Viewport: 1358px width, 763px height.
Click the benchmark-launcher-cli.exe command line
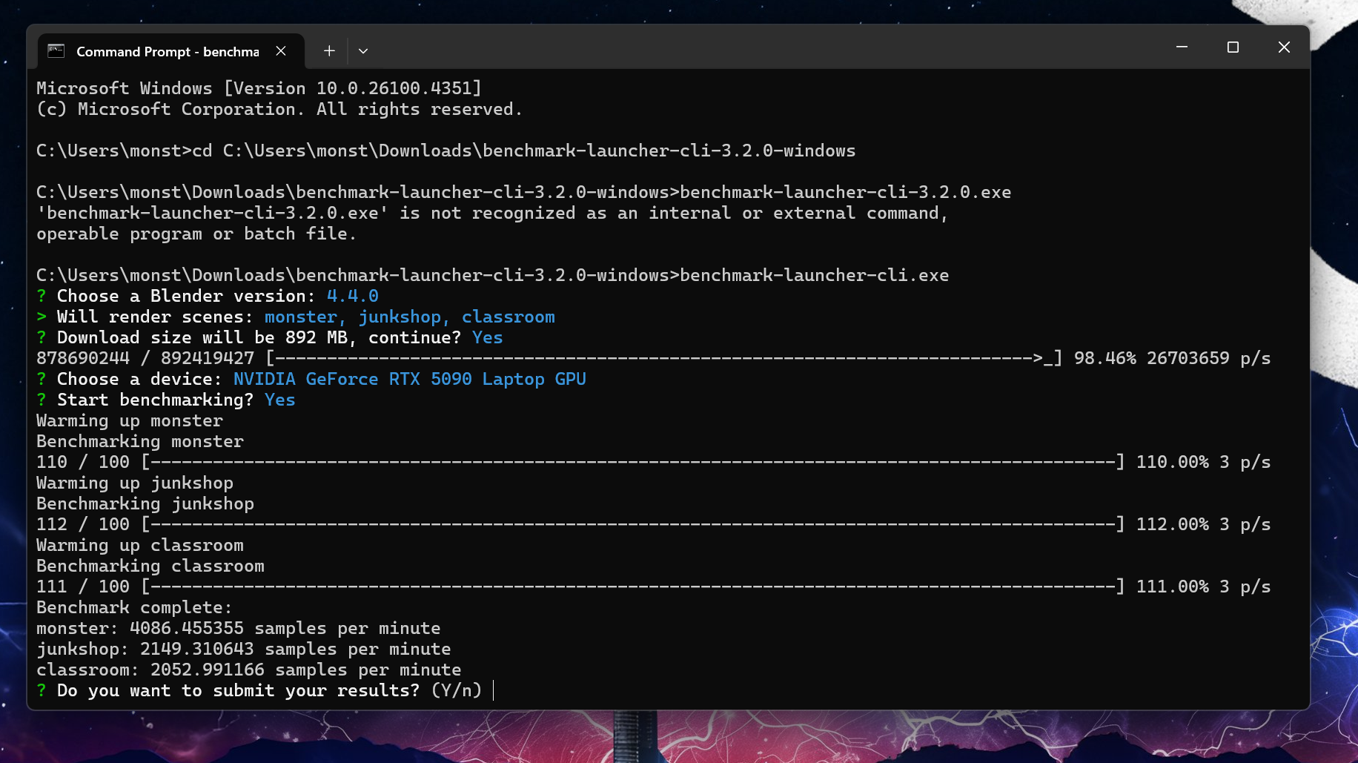(x=492, y=275)
